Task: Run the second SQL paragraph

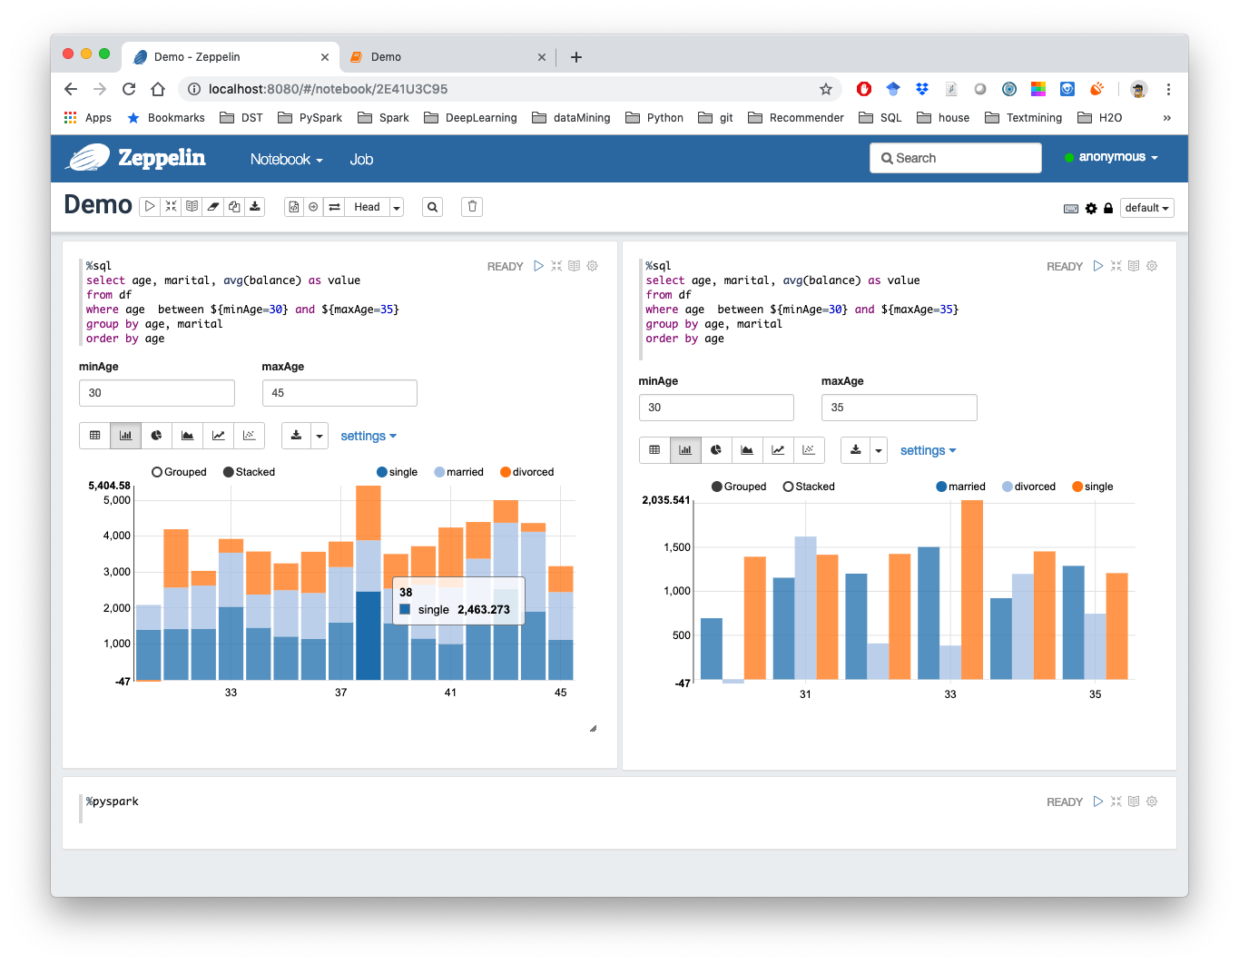Action: point(1097,266)
